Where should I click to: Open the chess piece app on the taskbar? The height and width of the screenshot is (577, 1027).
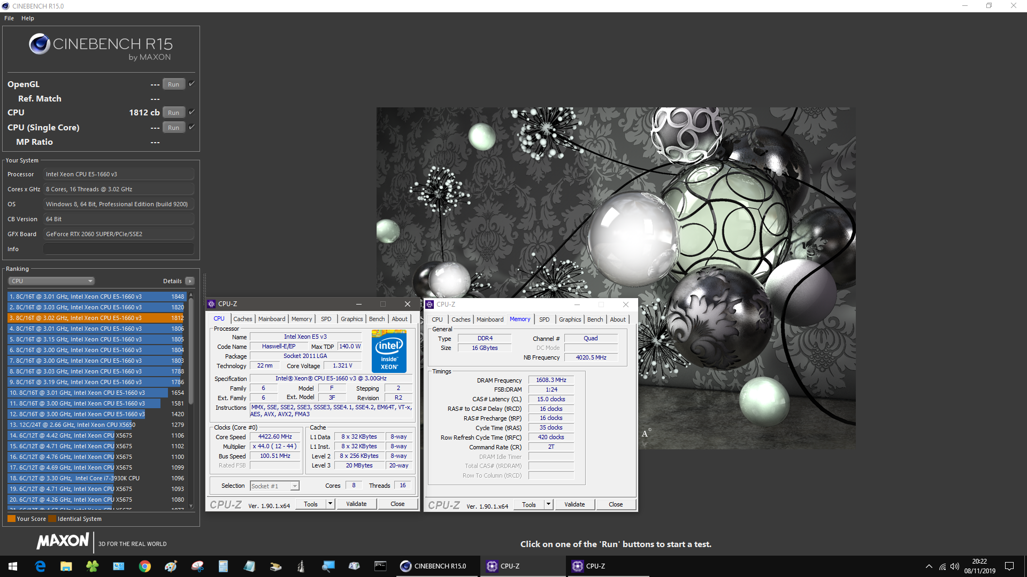tap(301, 566)
